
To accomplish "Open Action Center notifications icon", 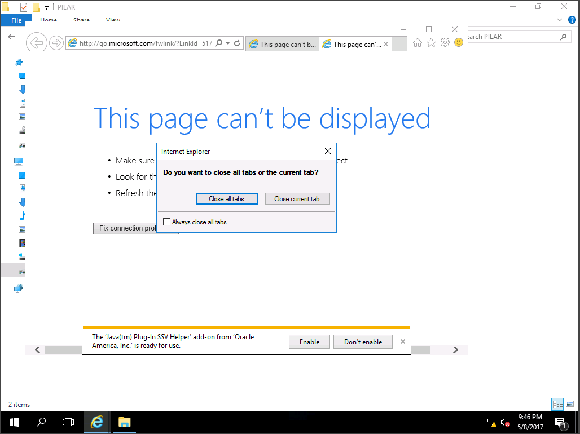I will point(560,423).
